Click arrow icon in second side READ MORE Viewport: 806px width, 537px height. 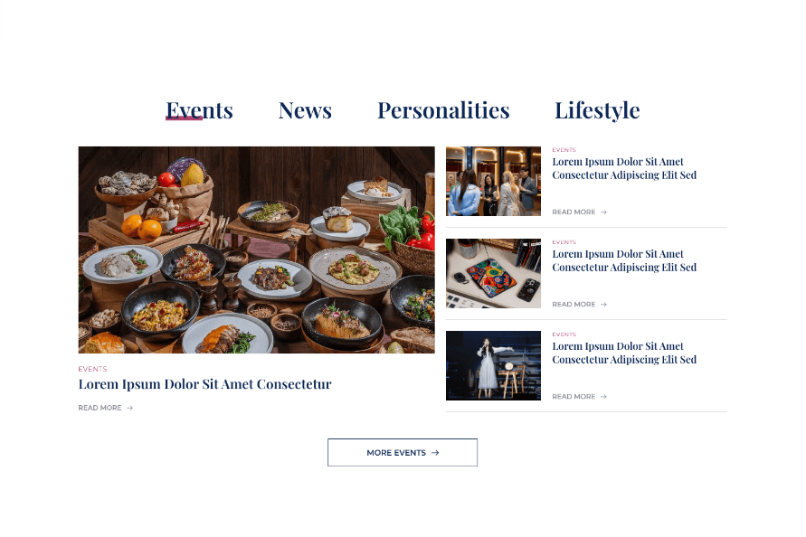point(604,305)
